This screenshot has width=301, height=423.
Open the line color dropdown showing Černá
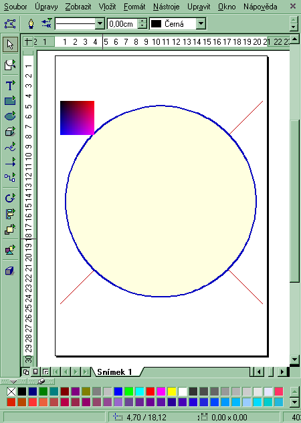(x=201, y=24)
